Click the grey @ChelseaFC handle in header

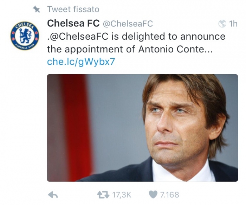tap(128, 24)
